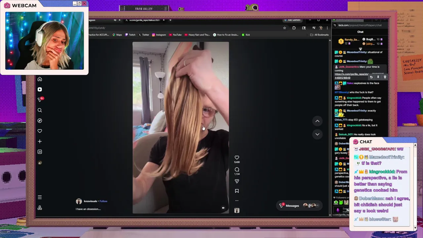Open Randy_Sa... top gifter entry
This screenshot has height=238, width=423.
click(349, 41)
